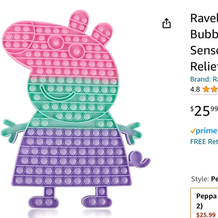Open the FREE Returns link
Viewport: 218px width, 218px height.
(204, 142)
